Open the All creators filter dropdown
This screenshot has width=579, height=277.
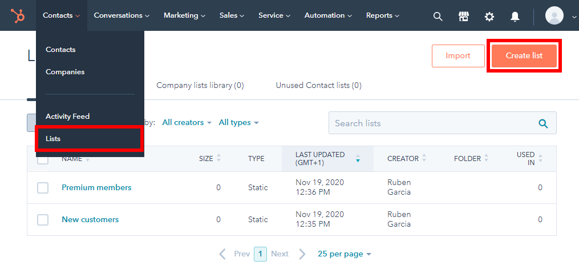pyautogui.click(x=187, y=122)
